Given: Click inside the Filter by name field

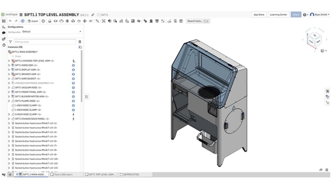Looking at the screenshot, I should [x=45, y=42].
